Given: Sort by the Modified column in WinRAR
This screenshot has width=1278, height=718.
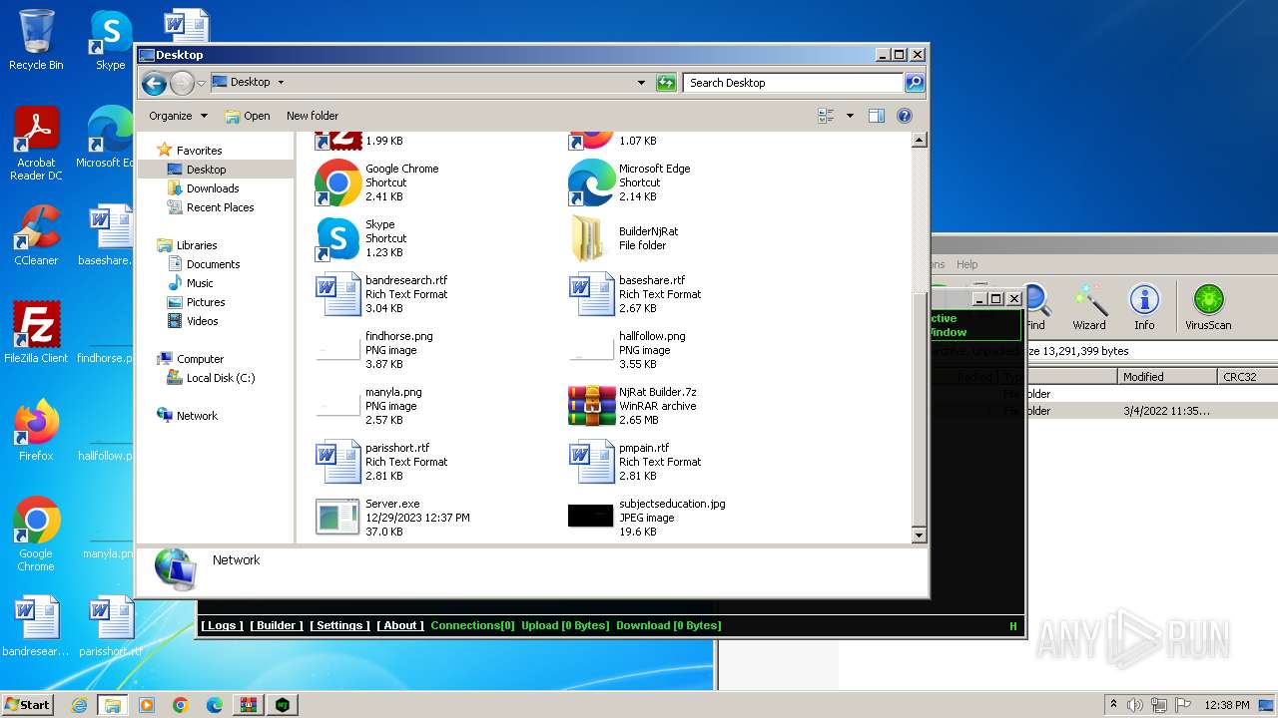Looking at the screenshot, I should [1167, 377].
